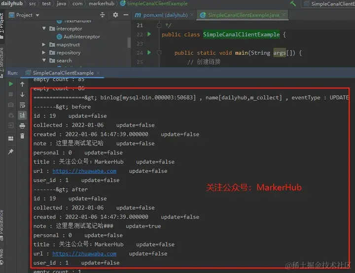
Task: Click SimpleCanalClientExample in breadcrumb
Action: pos(154,3)
